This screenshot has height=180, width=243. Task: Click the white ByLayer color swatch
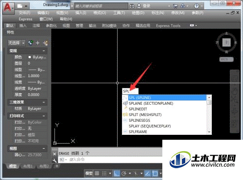[30, 57]
